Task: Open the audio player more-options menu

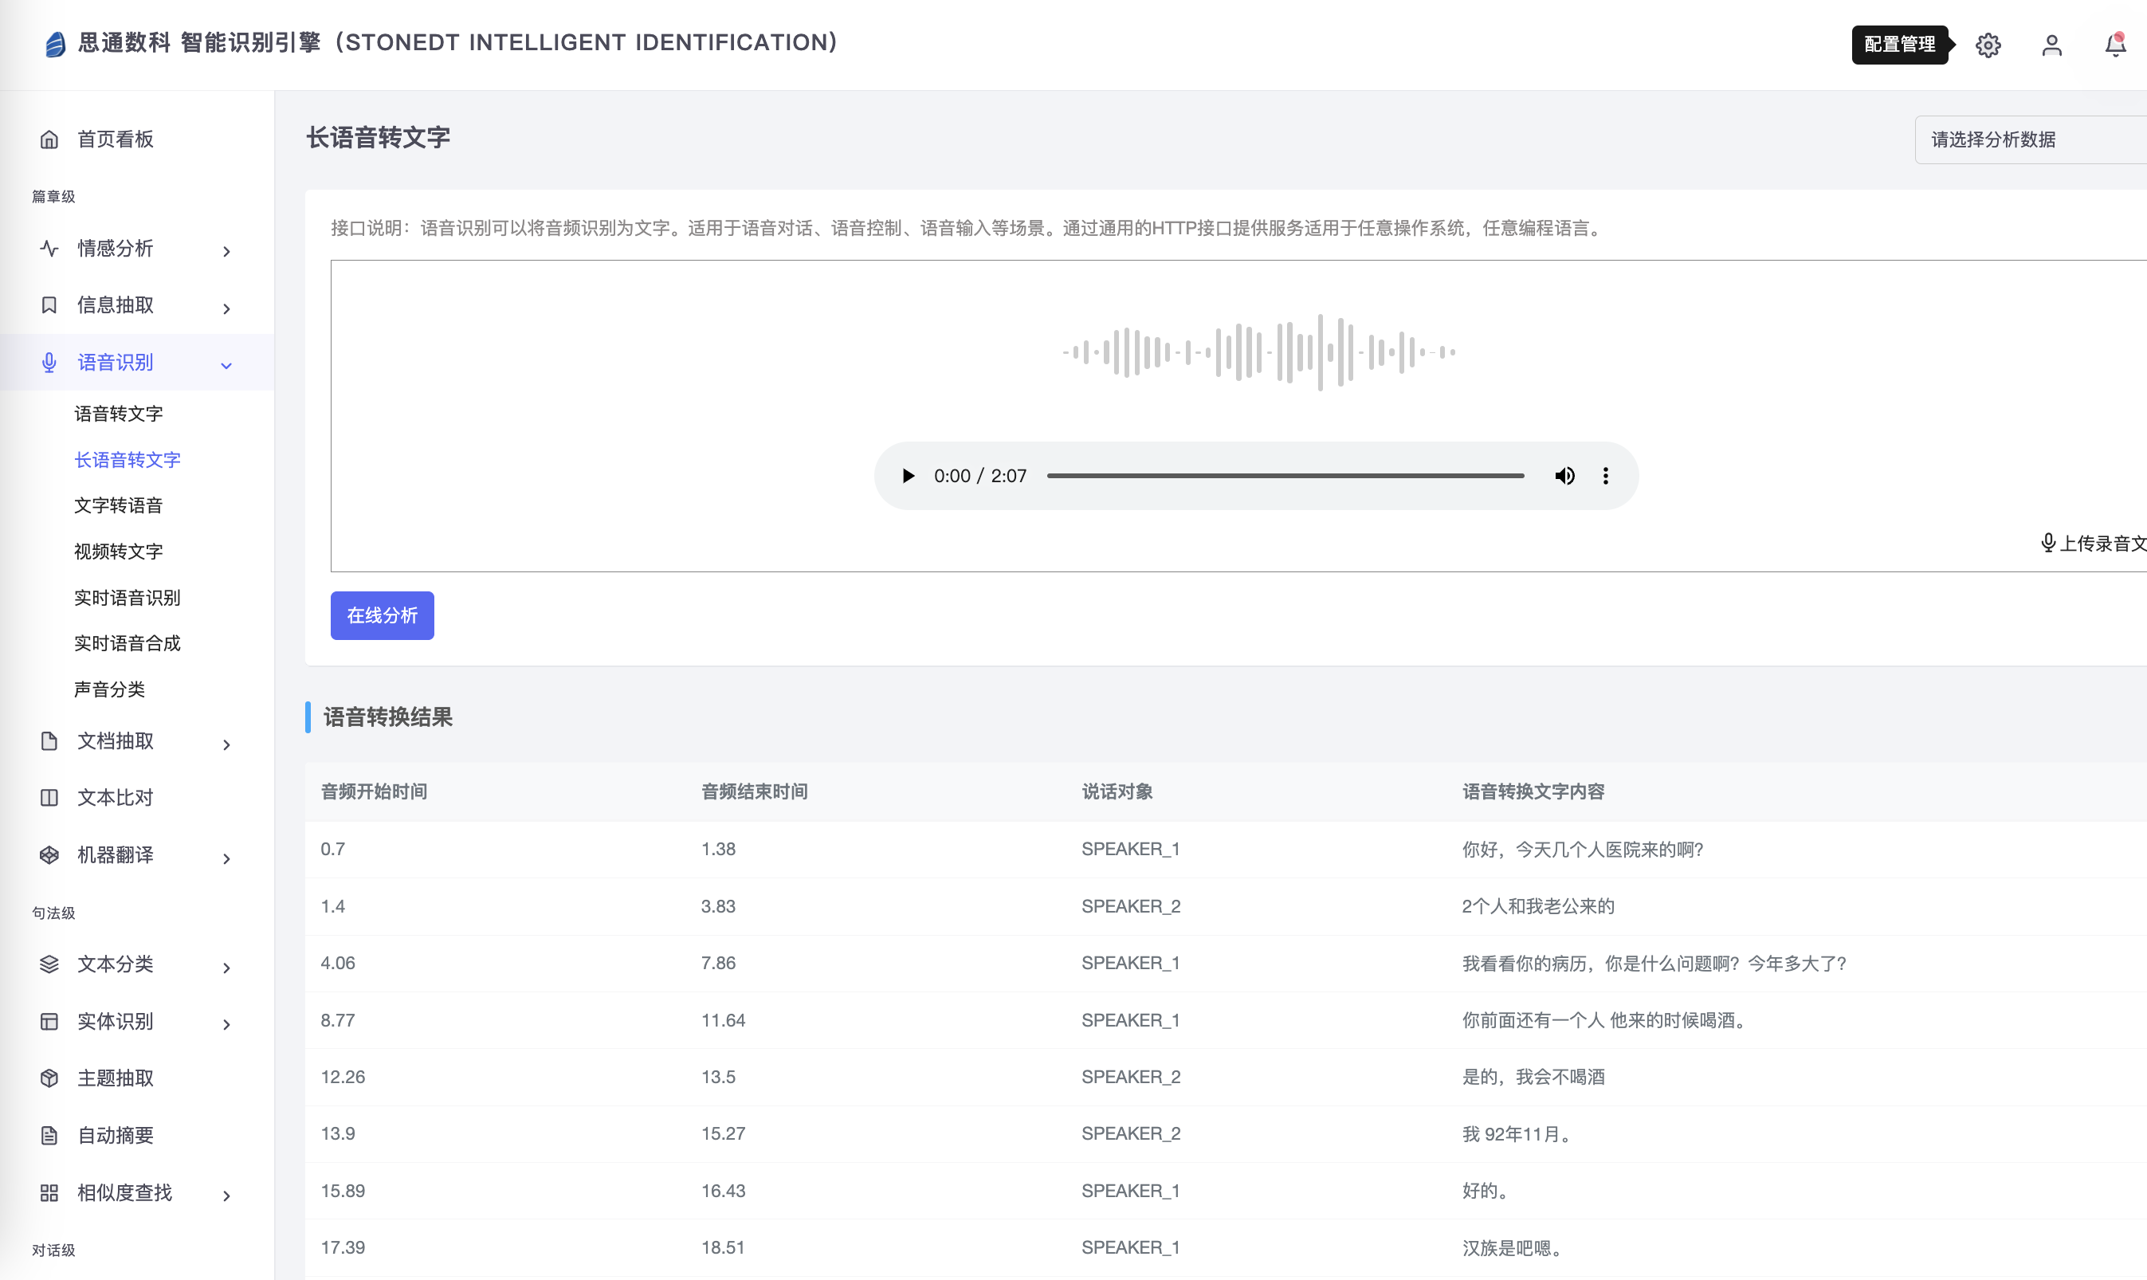Action: [x=1604, y=475]
